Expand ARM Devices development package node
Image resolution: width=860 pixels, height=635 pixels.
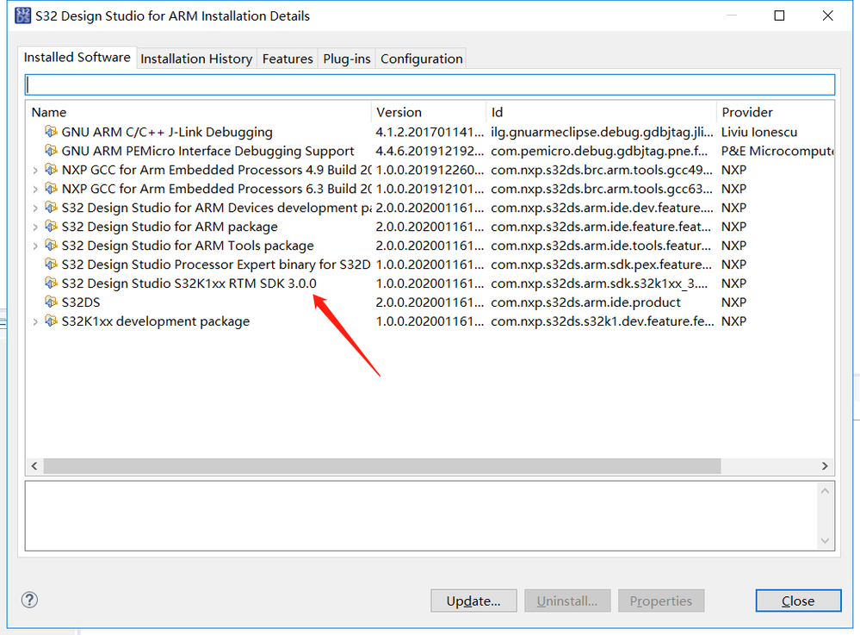click(x=35, y=208)
